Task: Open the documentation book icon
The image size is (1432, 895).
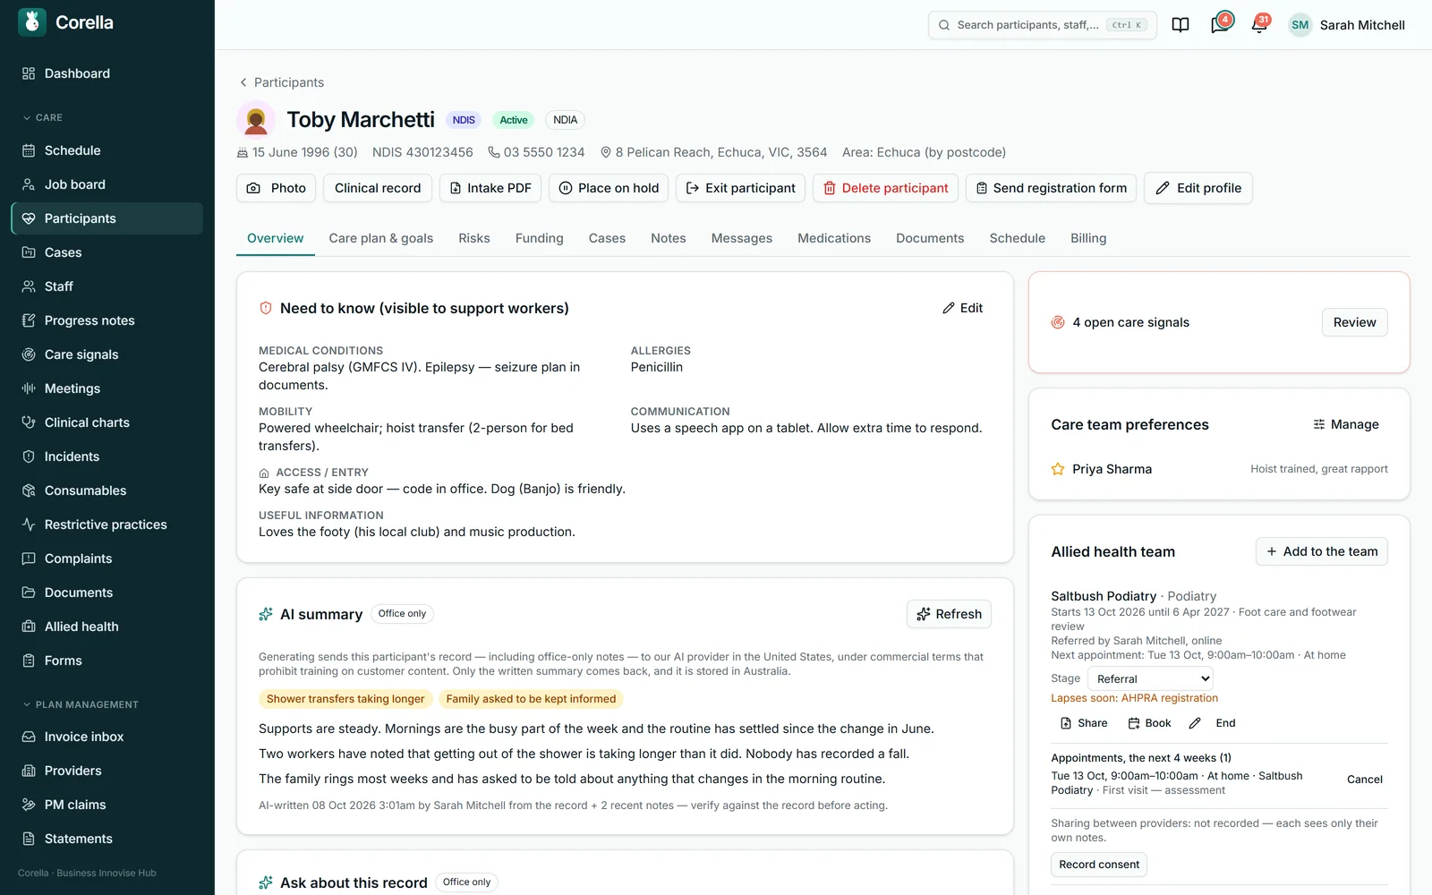Action: (x=1181, y=25)
